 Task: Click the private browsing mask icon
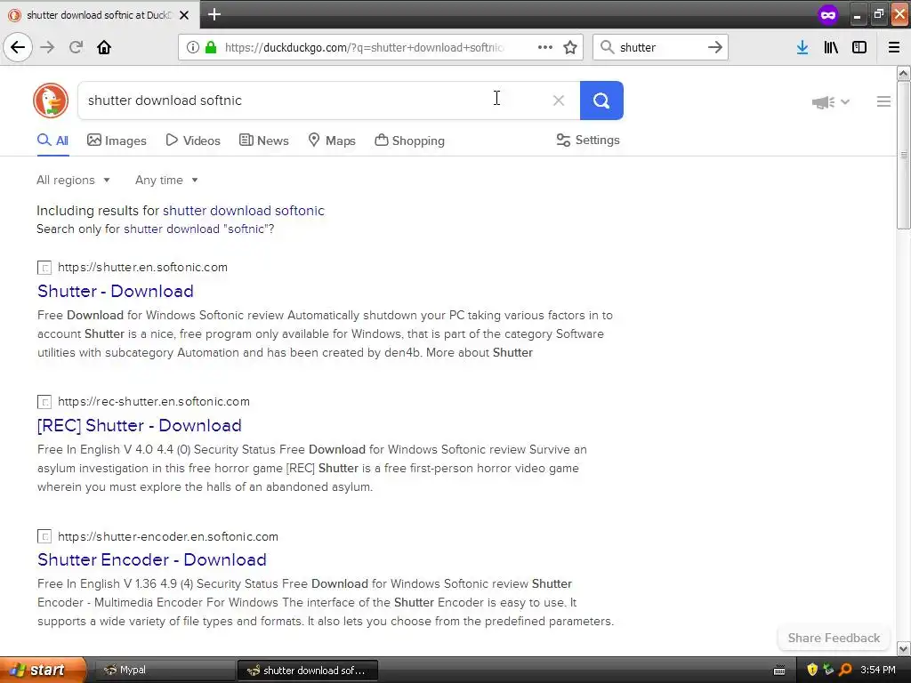828,14
